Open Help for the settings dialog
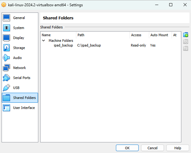The width and height of the screenshot is (191, 153). point(178,148)
